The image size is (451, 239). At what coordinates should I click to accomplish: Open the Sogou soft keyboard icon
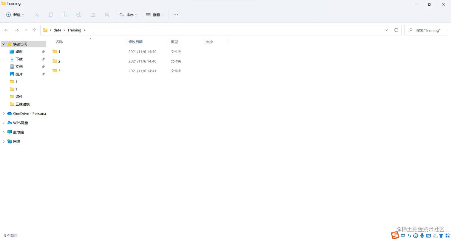[x=429, y=235]
